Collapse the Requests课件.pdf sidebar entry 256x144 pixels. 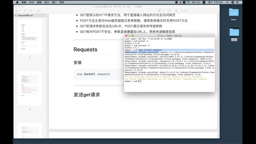coord(16,15)
